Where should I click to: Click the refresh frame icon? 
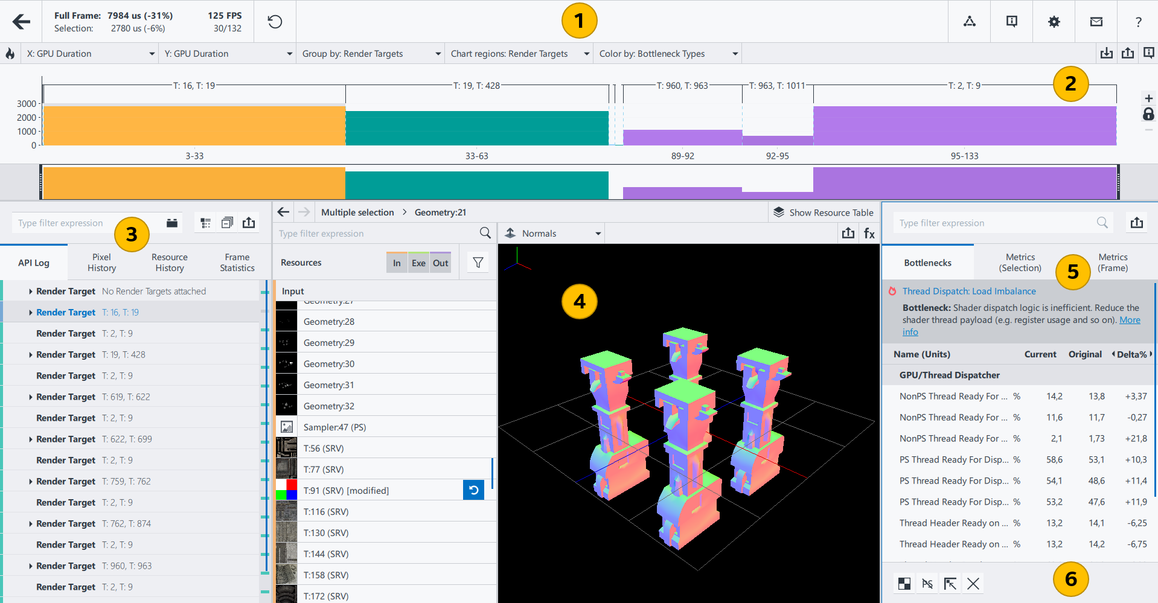[x=275, y=22]
